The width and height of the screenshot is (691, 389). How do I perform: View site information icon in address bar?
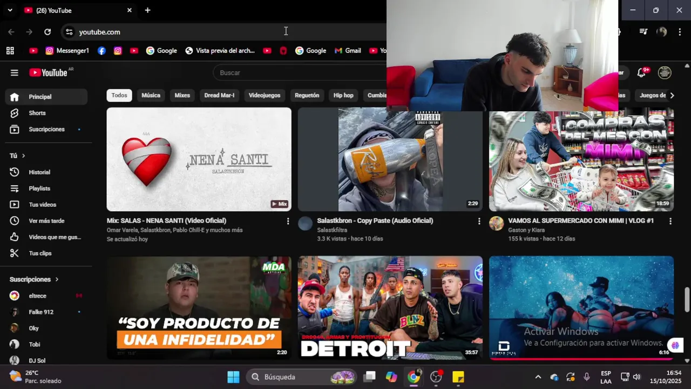point(69,32)
